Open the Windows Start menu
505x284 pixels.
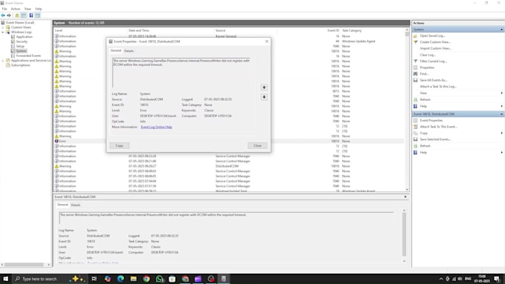5,279
